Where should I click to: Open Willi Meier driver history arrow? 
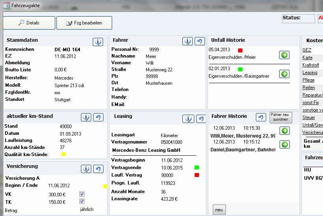pyautogui.click(x=285, y=130)
